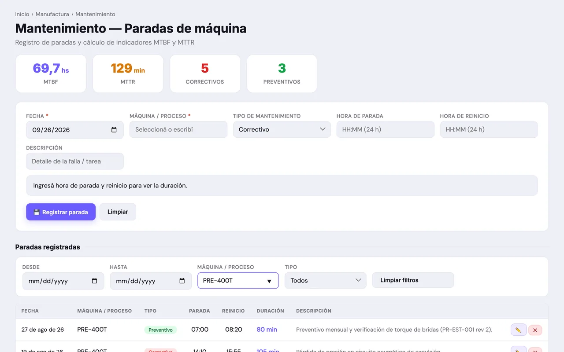Open Manufactura breadcrumb link
564x352 pixels.
(x=52, y=14)
